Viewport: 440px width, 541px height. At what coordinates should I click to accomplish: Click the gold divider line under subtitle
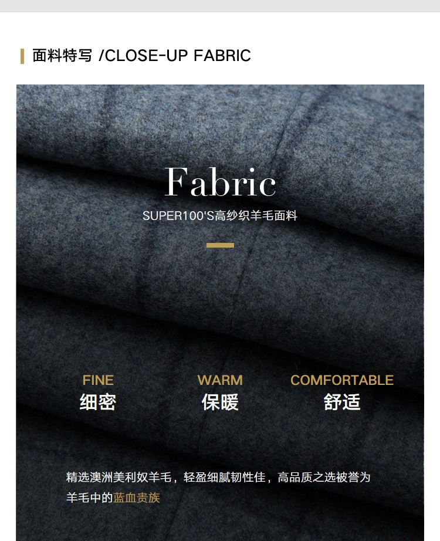[220, 245]
